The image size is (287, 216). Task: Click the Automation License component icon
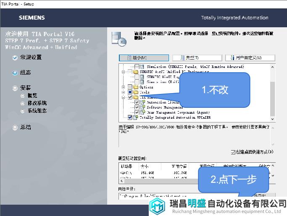(x=142, y=102)
